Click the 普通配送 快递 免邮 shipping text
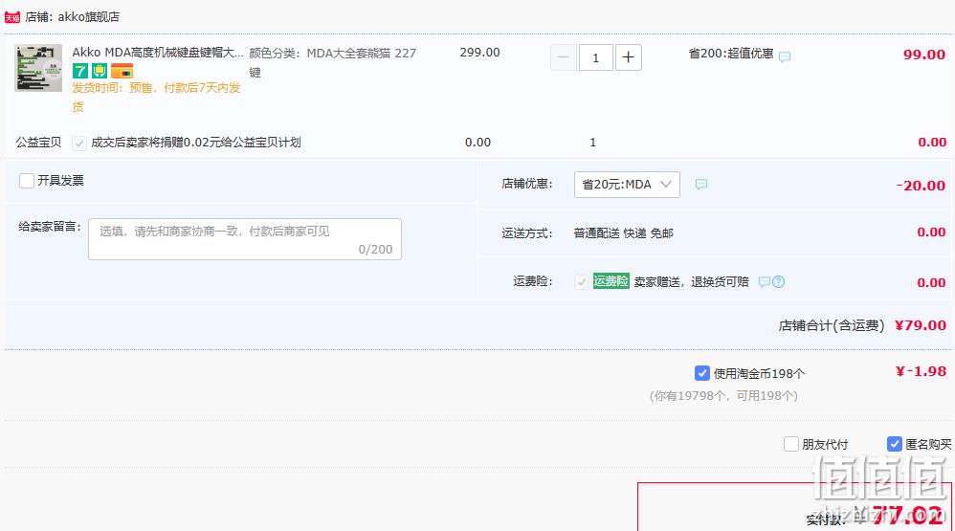 click(x=623, y=233)
